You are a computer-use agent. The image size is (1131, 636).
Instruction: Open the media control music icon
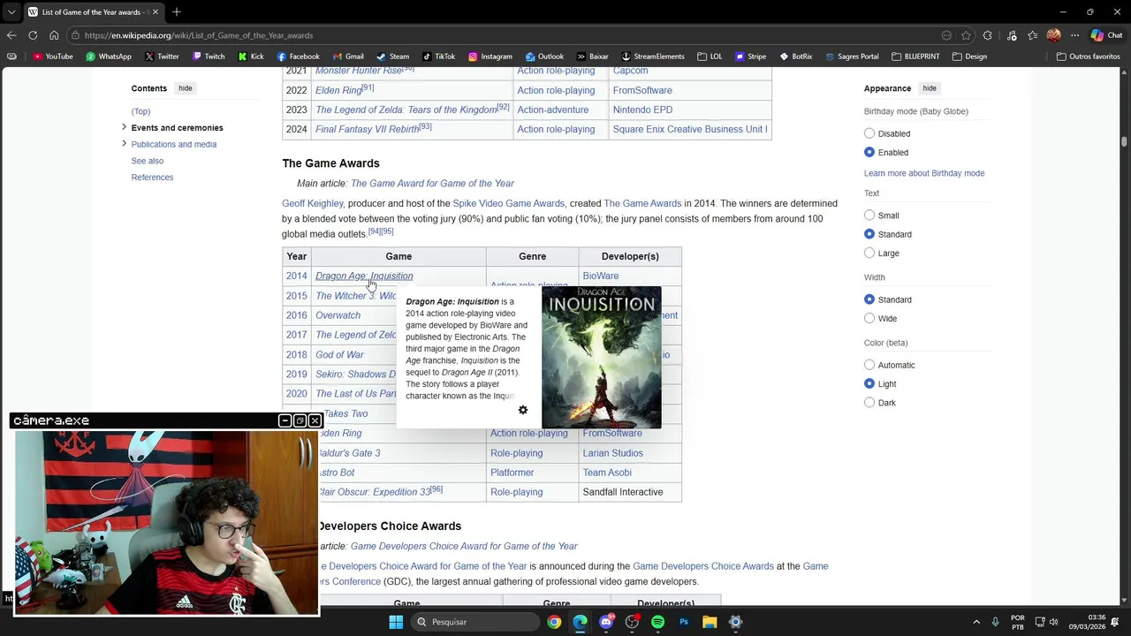click(1012, 35)
